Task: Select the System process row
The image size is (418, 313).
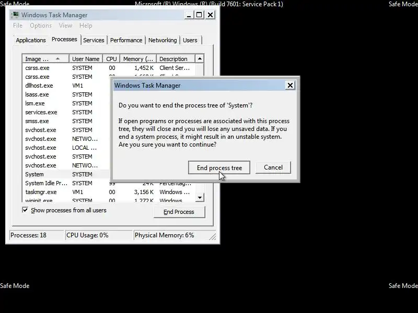Action: 66,174
